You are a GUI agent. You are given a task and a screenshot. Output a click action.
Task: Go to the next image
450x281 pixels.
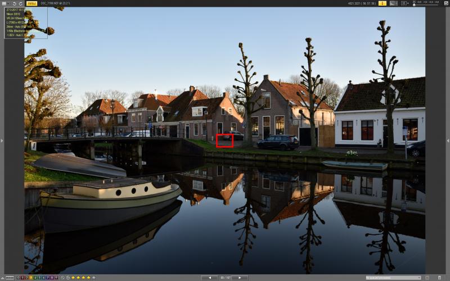click(240, 278)
